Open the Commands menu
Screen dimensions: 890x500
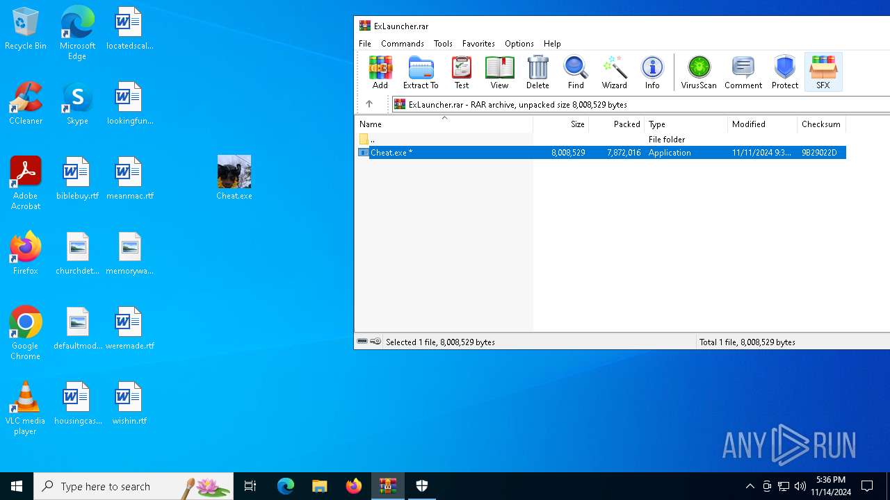click(403, 43)
